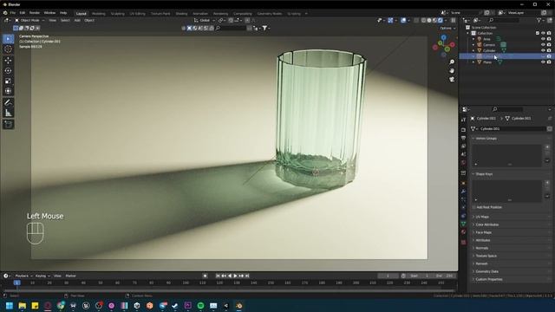Image resolution: width=555 pixels, height=312 pixels.
Task: Collapse the Shape Keys panel
Action: click(x=473, y=174)
